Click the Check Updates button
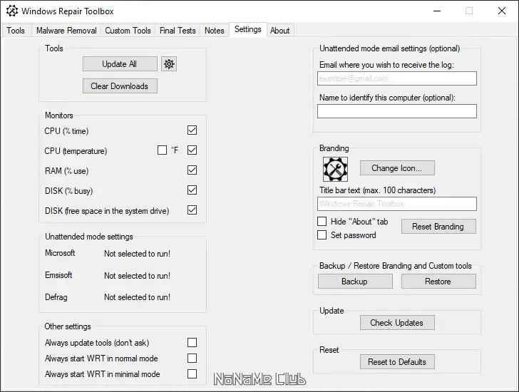519x392 pixels. [397, 323]
